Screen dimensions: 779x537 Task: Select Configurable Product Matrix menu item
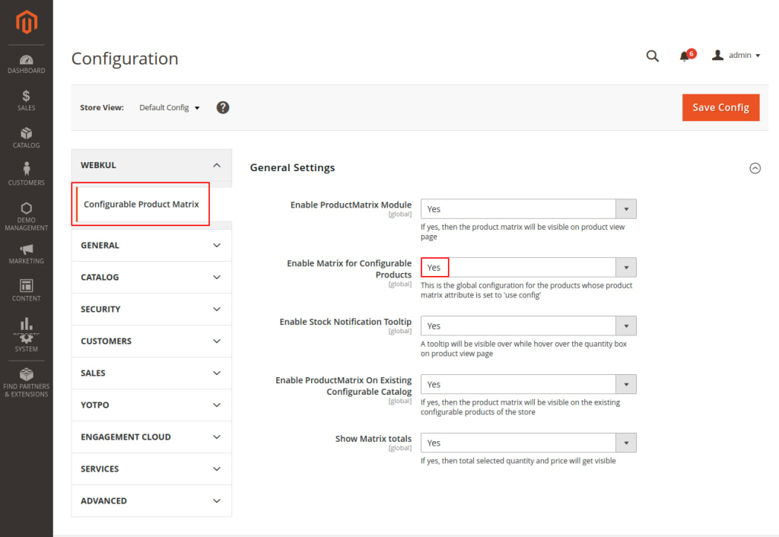coord(141,204)
